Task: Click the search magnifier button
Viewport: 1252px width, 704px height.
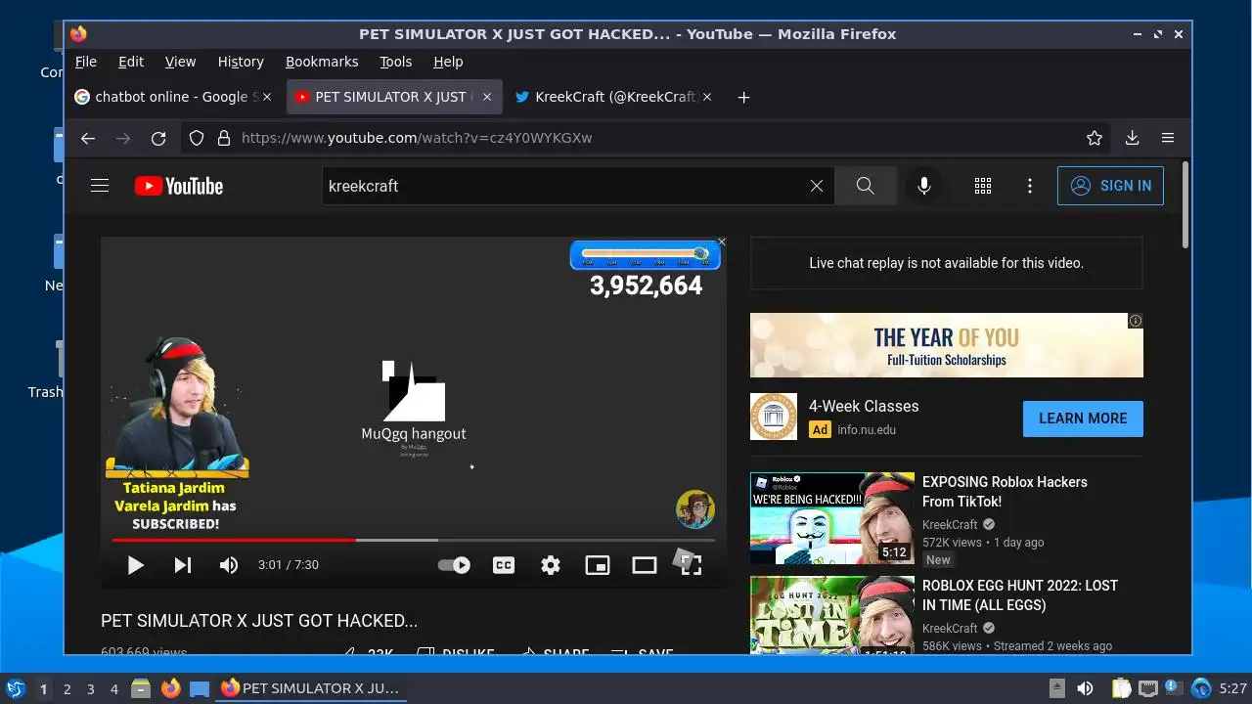Action: point(866,186)
